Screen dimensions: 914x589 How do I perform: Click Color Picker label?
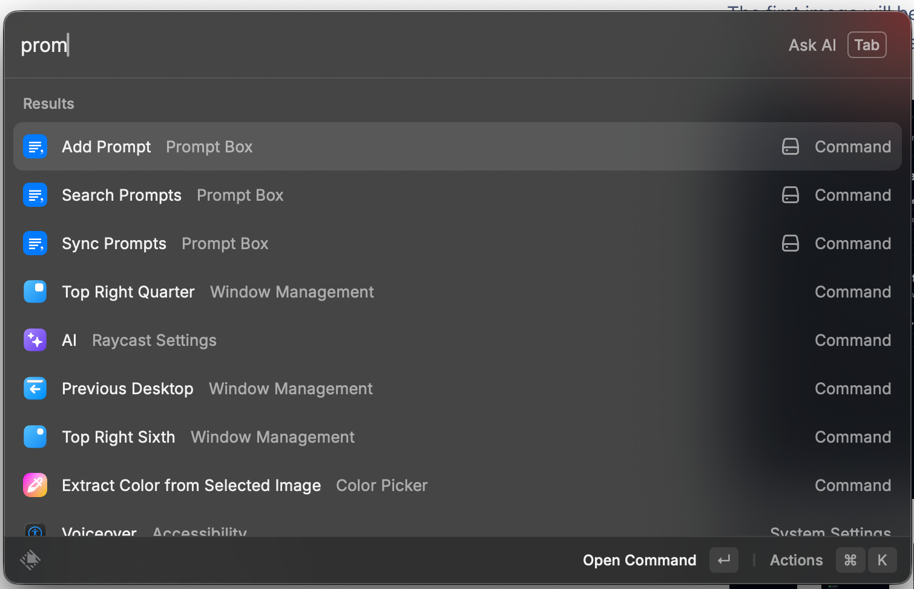(382, 486)
